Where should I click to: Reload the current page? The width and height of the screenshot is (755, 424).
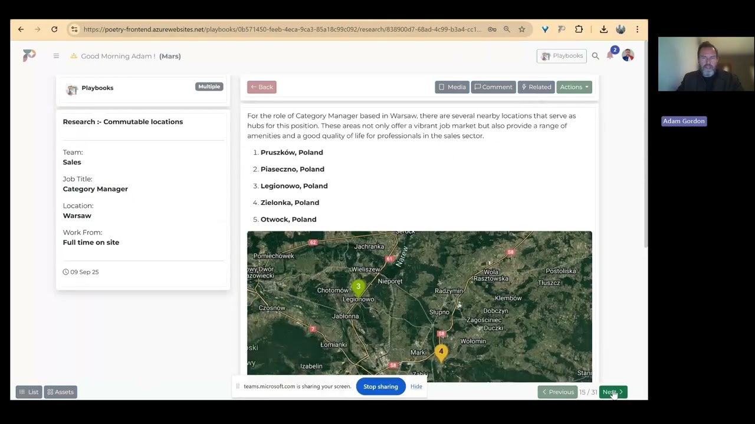(x=54, y=29)
